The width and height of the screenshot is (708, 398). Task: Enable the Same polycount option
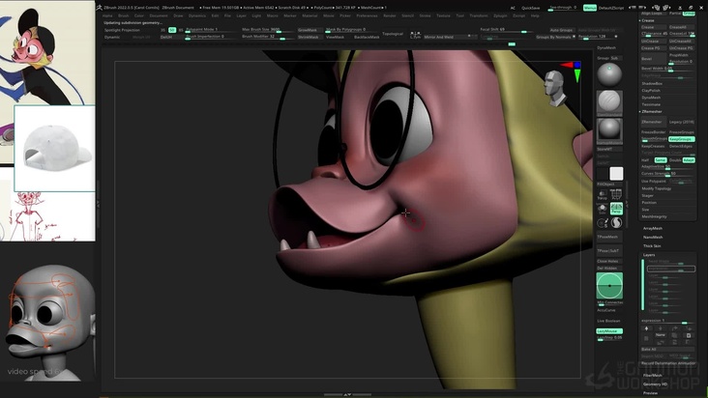click(661, 160)
